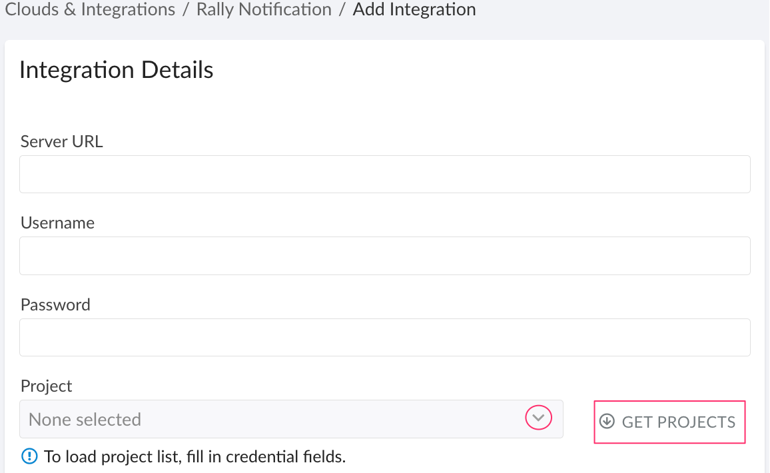Click the Password label above its field
The image size is (770, 473).
(55, 305)
